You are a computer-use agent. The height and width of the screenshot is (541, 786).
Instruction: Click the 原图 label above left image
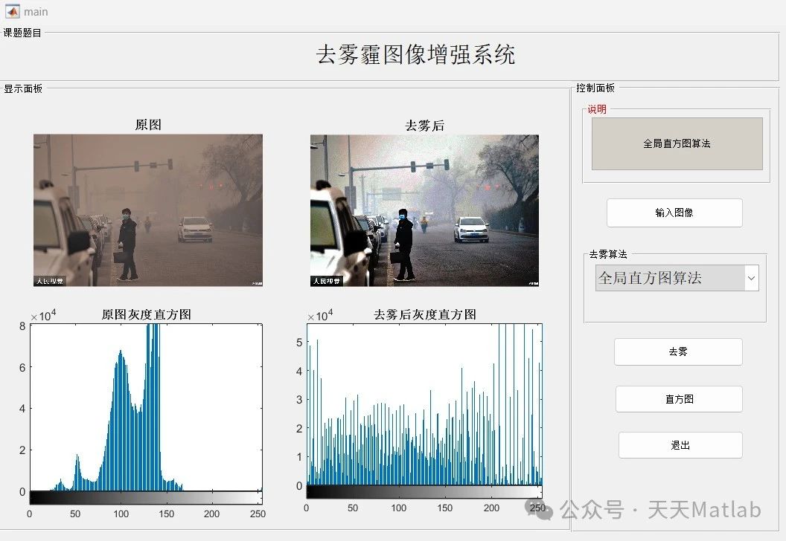148,125
